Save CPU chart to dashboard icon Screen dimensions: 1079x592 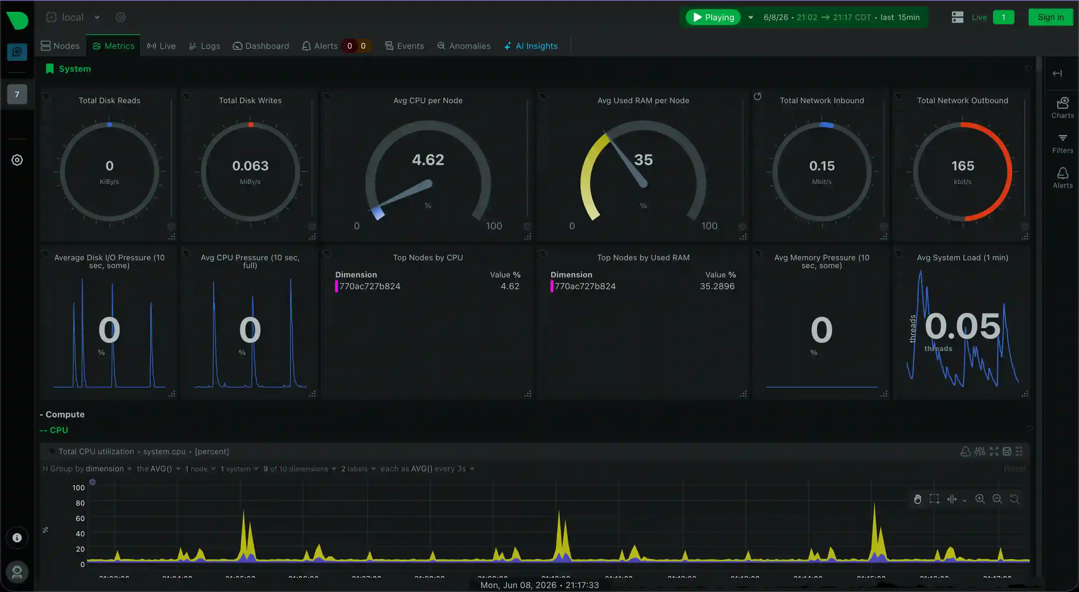tap(1007, 452)
